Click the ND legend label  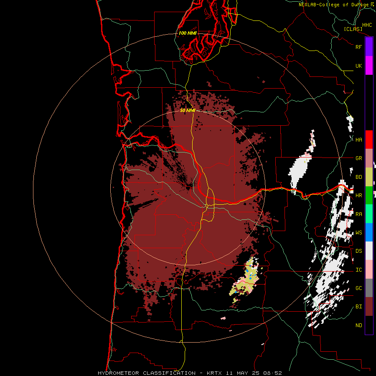pyautogui.click(x=358, y=325)
